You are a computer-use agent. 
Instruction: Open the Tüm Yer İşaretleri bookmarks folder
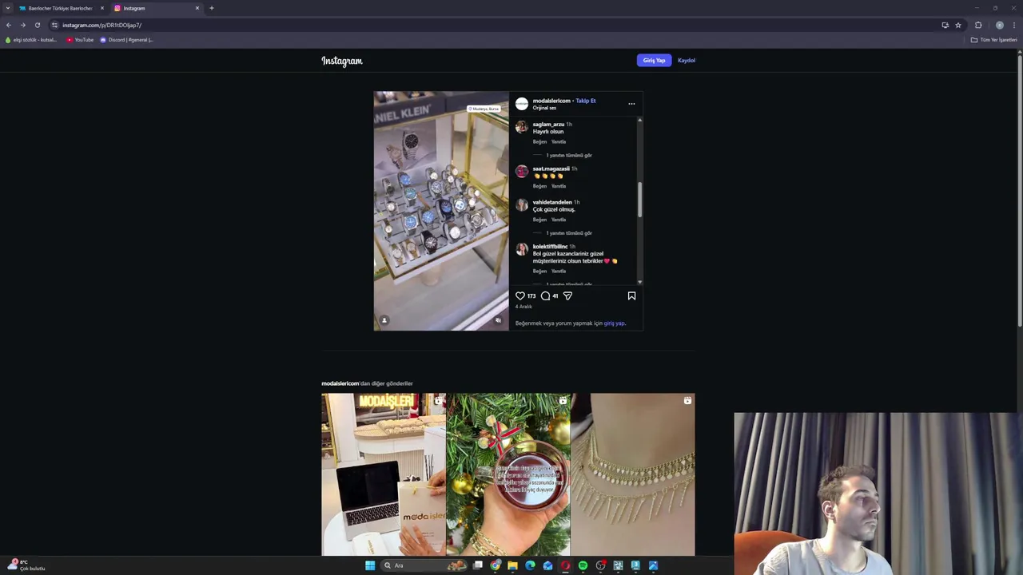tap(993, 40)
